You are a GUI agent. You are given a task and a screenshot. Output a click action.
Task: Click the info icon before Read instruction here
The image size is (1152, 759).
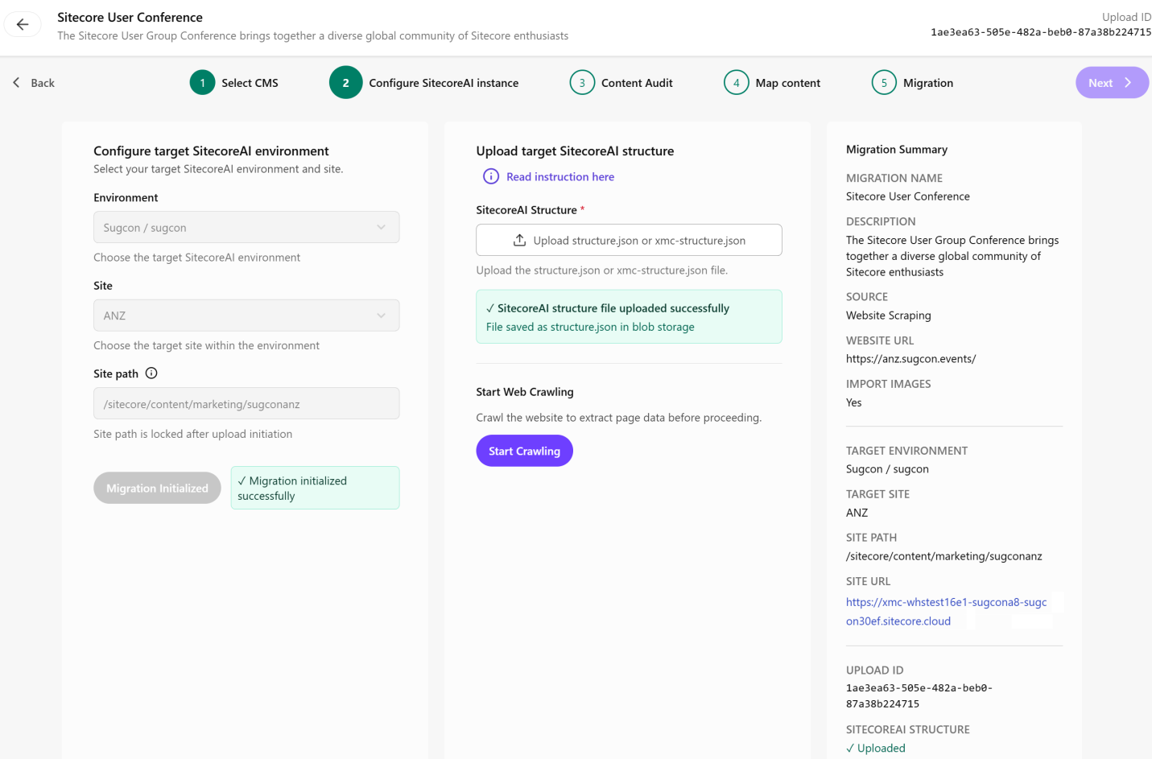[x=491, y=176]
